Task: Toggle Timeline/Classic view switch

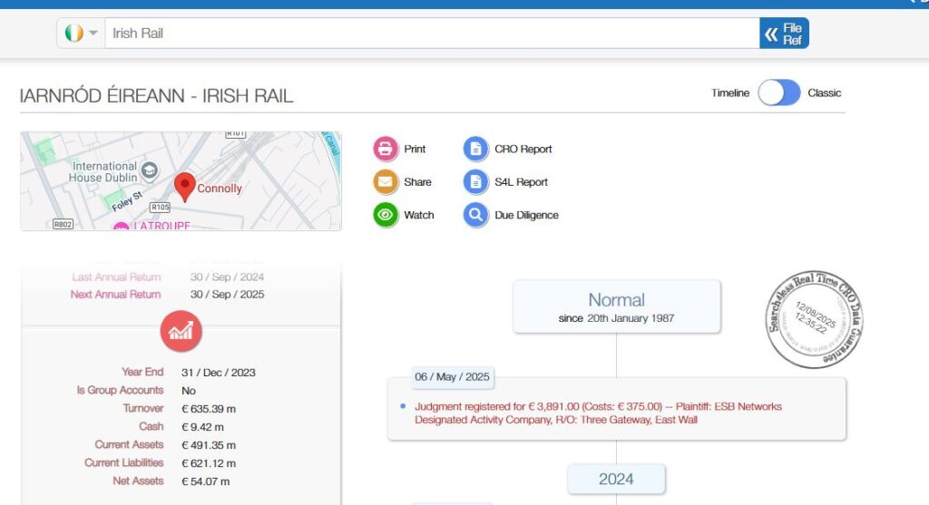Action: (x=779, y=93)
